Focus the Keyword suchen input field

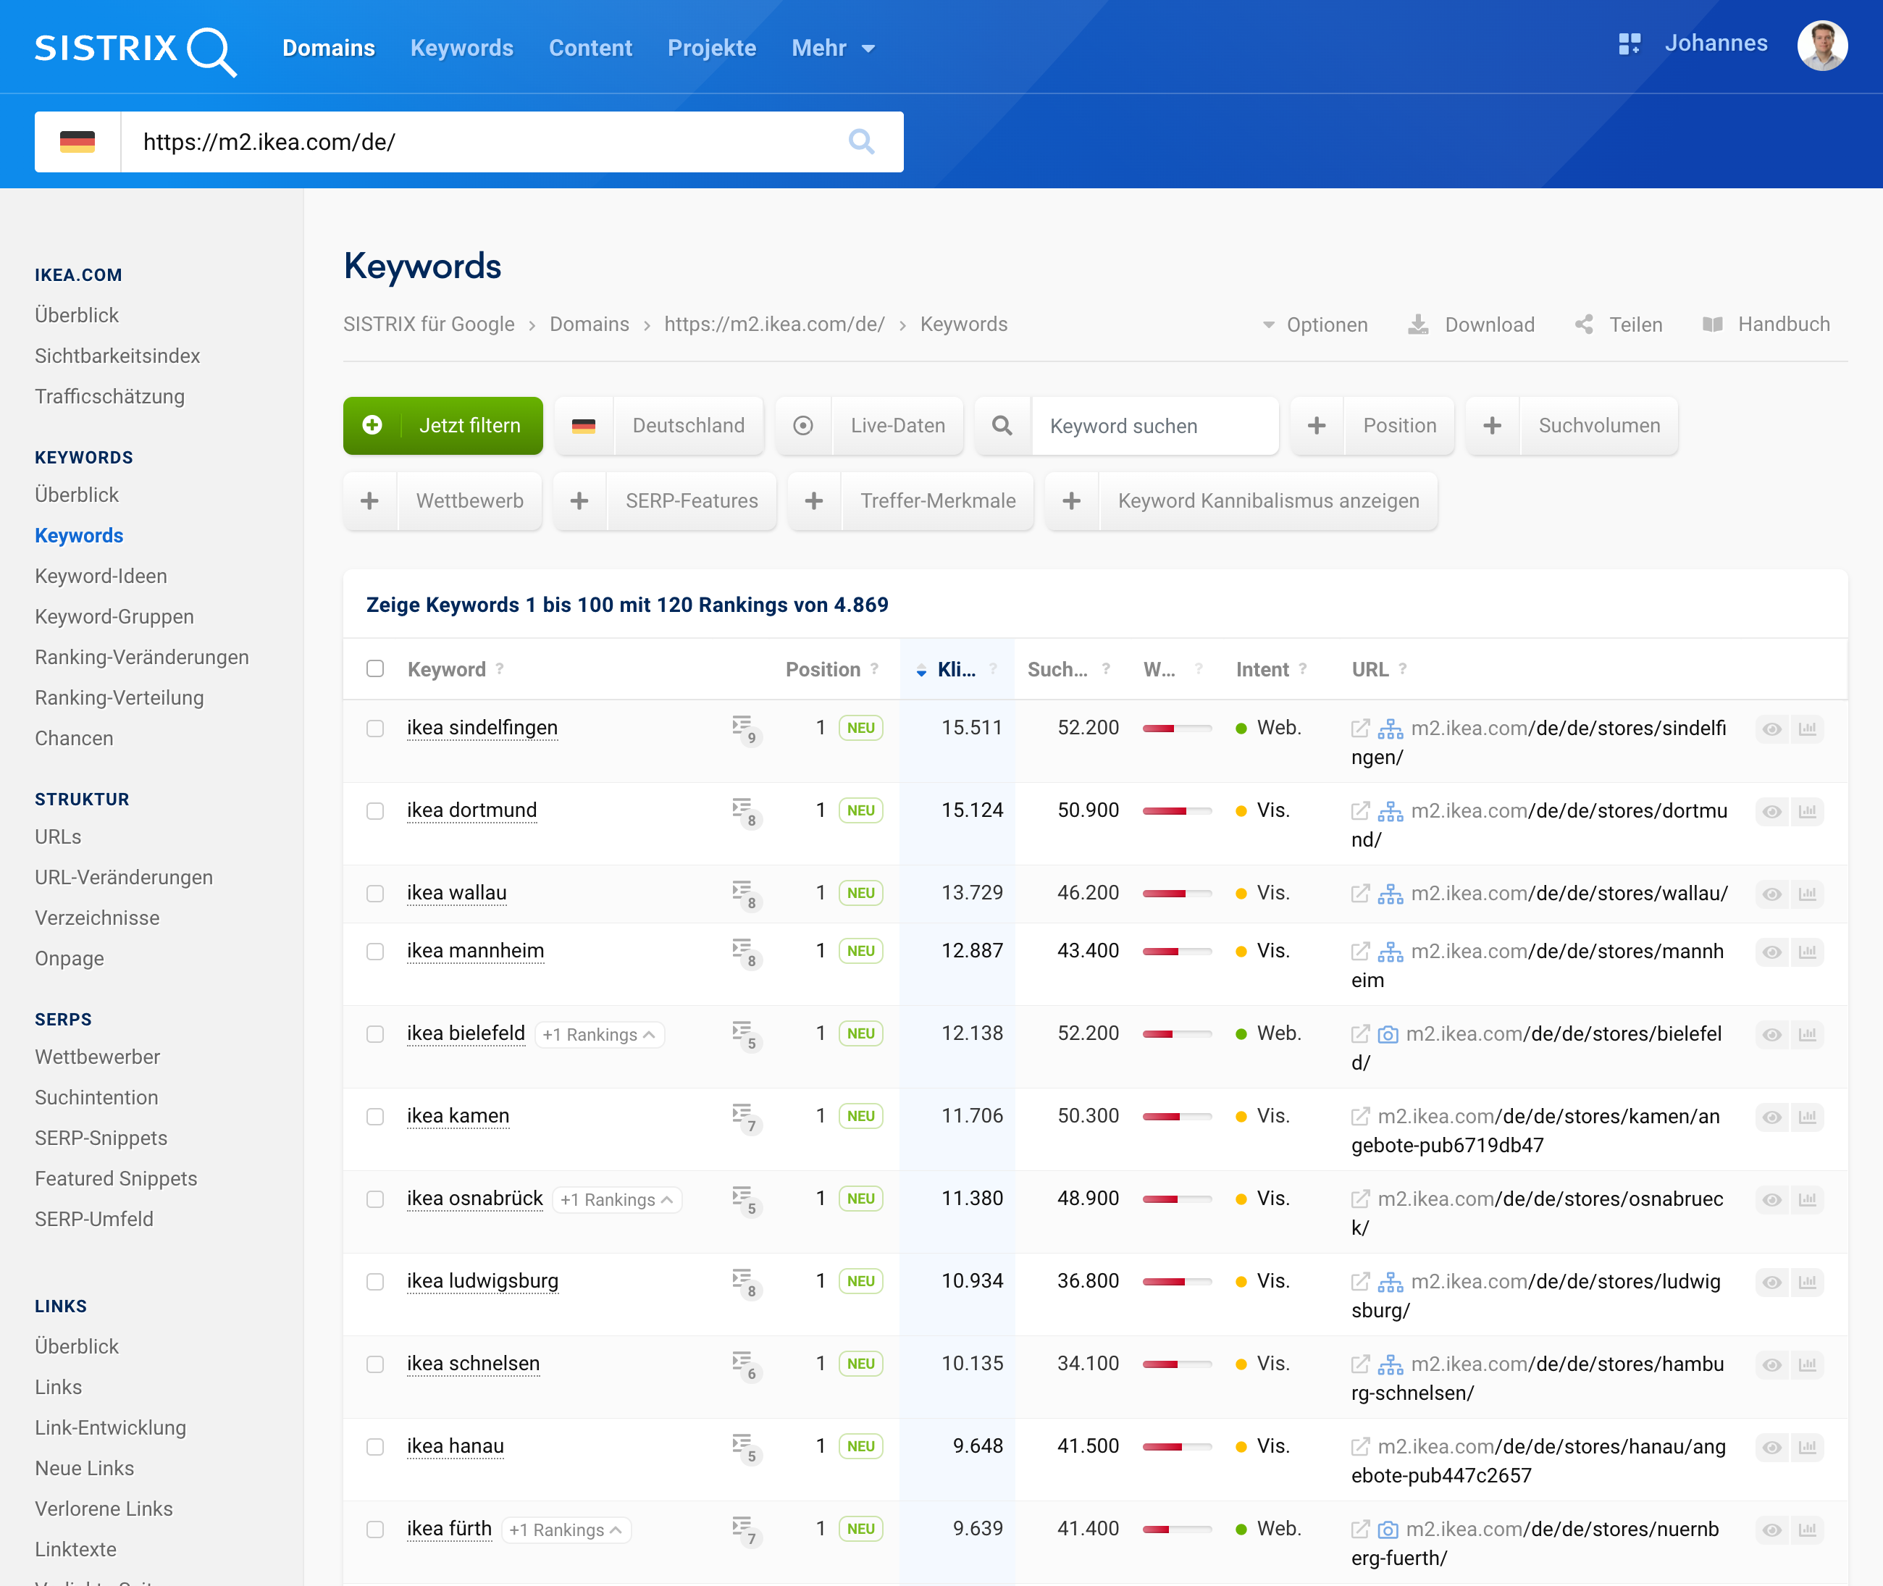[x=1153, y=426]
